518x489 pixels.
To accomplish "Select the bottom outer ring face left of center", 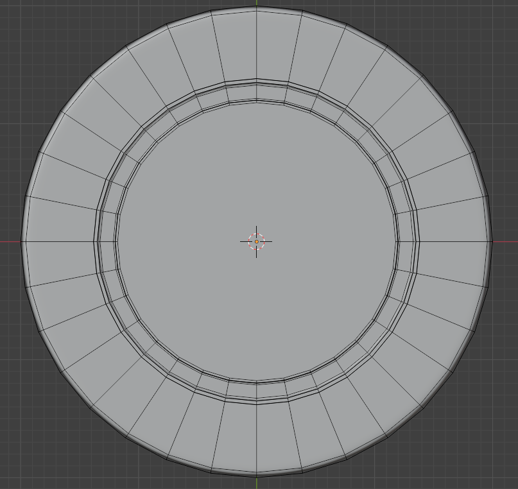I will click(234, 436).
